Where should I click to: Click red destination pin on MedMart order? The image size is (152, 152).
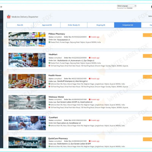pyautogui.click(x=49, y=66)
